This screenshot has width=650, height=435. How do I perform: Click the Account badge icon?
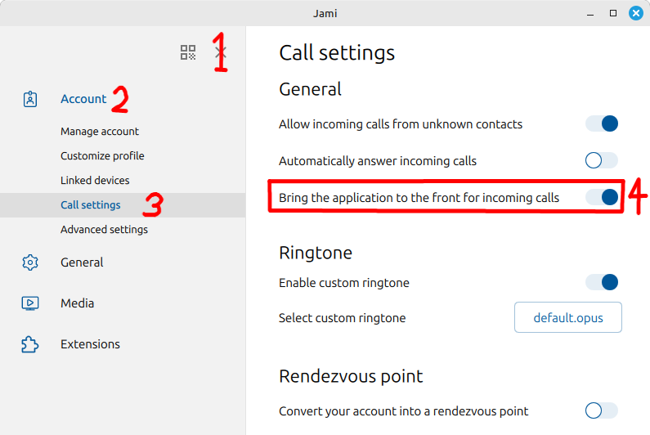(30, 99)
